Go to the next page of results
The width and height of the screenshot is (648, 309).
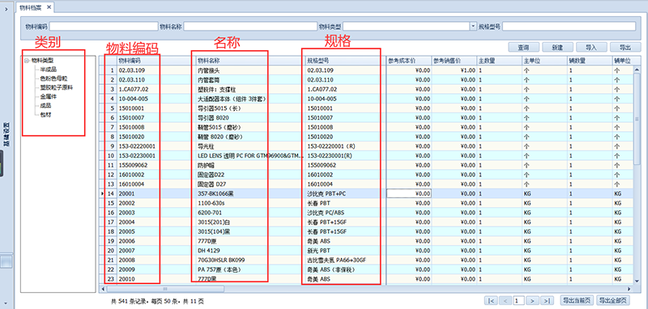[532, 300]
